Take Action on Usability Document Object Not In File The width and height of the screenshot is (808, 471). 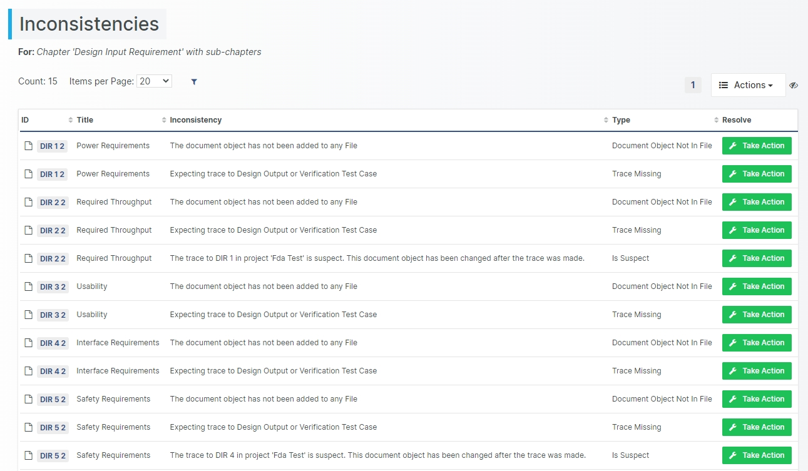(756, 286)
